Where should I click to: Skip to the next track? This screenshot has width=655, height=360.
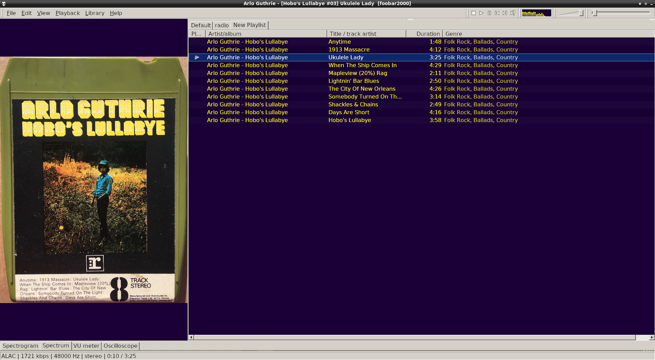(x=505, y=13)
